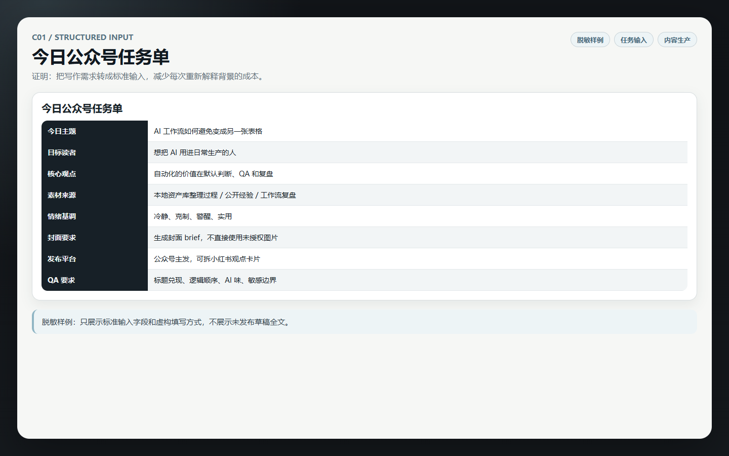Click the 今日公众号任务单 card title
Viewport: 729px width, 456px height.
point(82,108)
